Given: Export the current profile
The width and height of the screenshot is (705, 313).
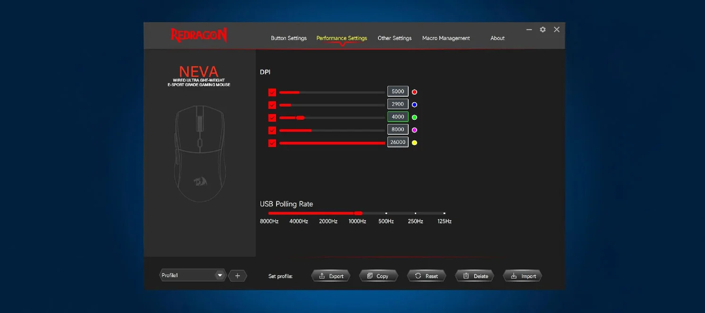Looking at the screenshot, I should [x=331, y=276].
